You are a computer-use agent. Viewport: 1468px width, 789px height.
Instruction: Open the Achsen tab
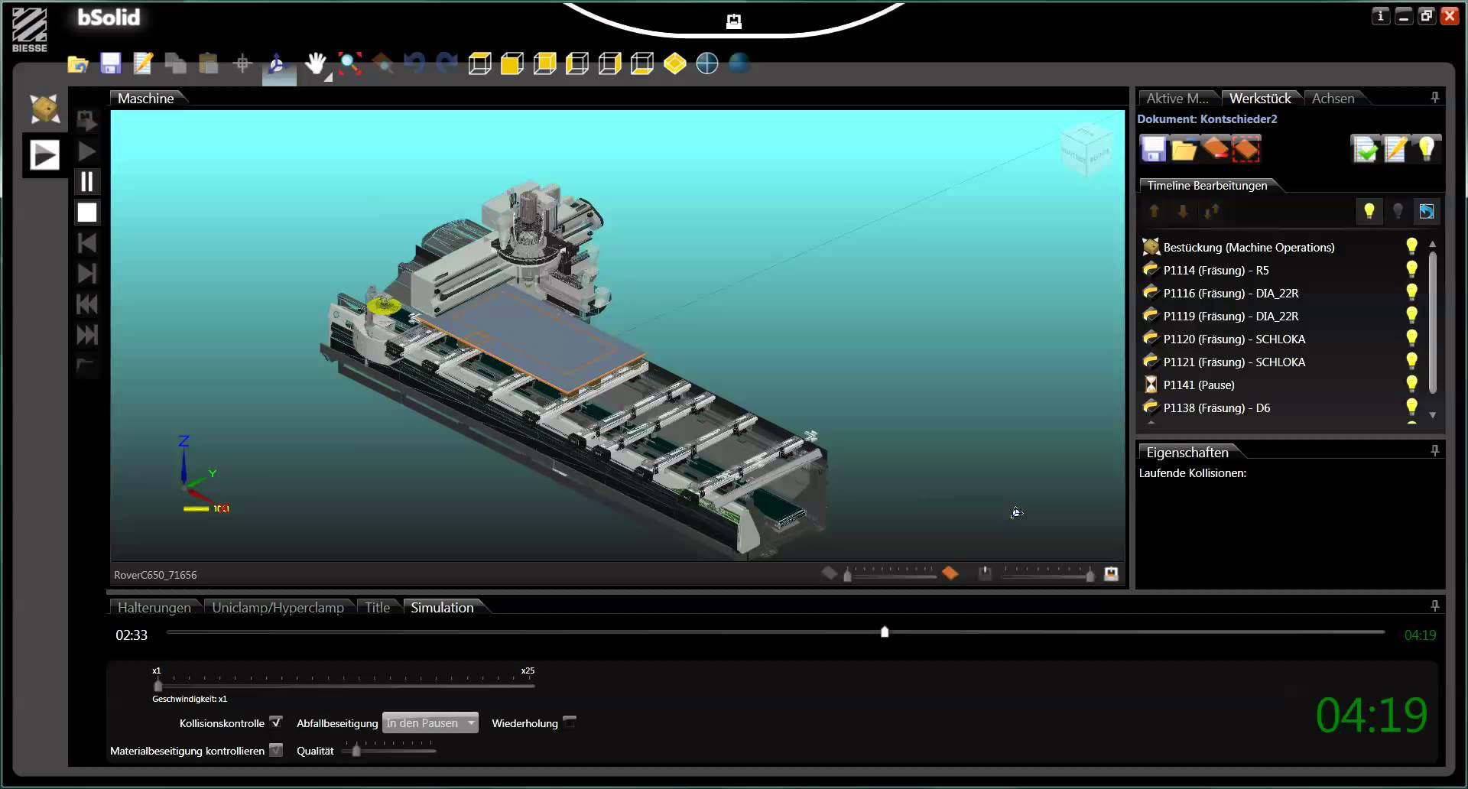tap(1333, 99)
